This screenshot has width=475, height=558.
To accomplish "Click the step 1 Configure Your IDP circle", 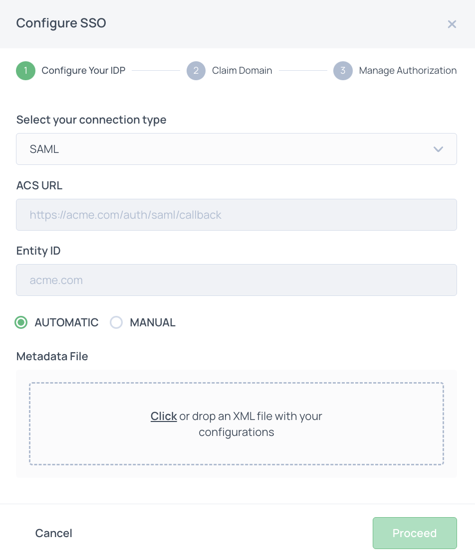I will [25, 71].
